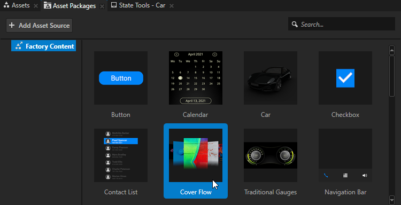The image size is (401, 205).
Task: Click the 'Calendar' label text
Action: (195, 115)
